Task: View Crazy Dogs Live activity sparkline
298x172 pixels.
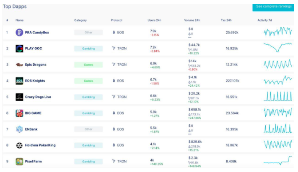Action: (x=278, y=96)
